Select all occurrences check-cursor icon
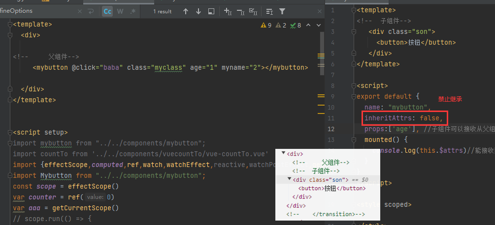 pos(254,11)
